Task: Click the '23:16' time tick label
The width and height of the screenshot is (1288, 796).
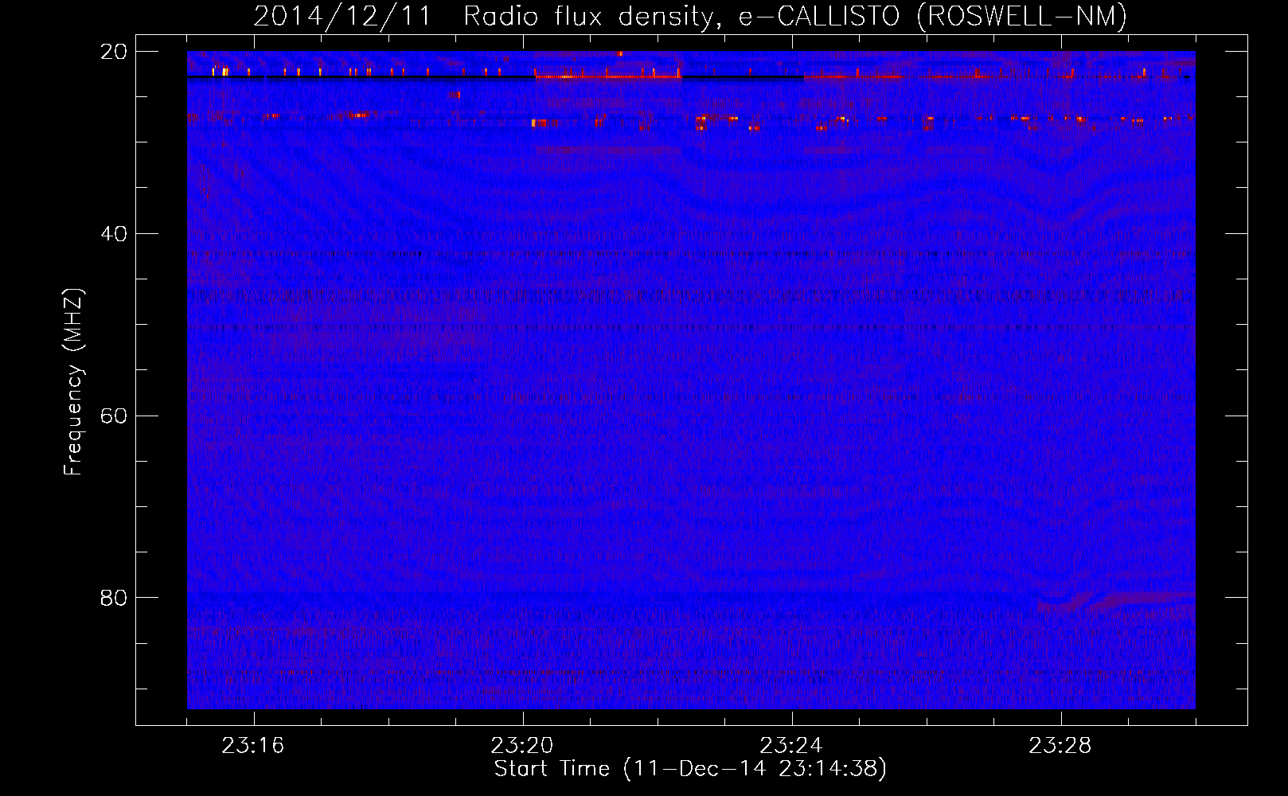Action: (253, 746)
